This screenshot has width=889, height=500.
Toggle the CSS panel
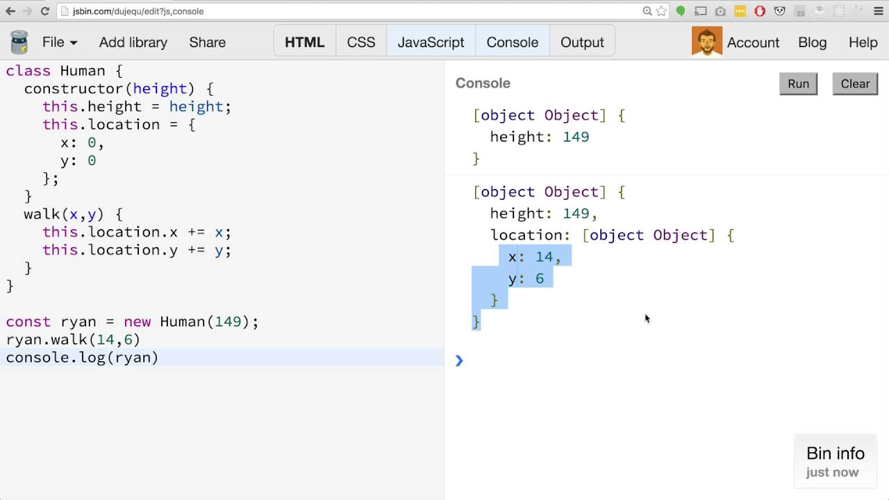tap(361, 42)
